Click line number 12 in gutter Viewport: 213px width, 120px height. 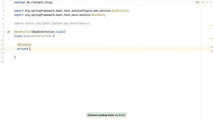click(2, 49)
